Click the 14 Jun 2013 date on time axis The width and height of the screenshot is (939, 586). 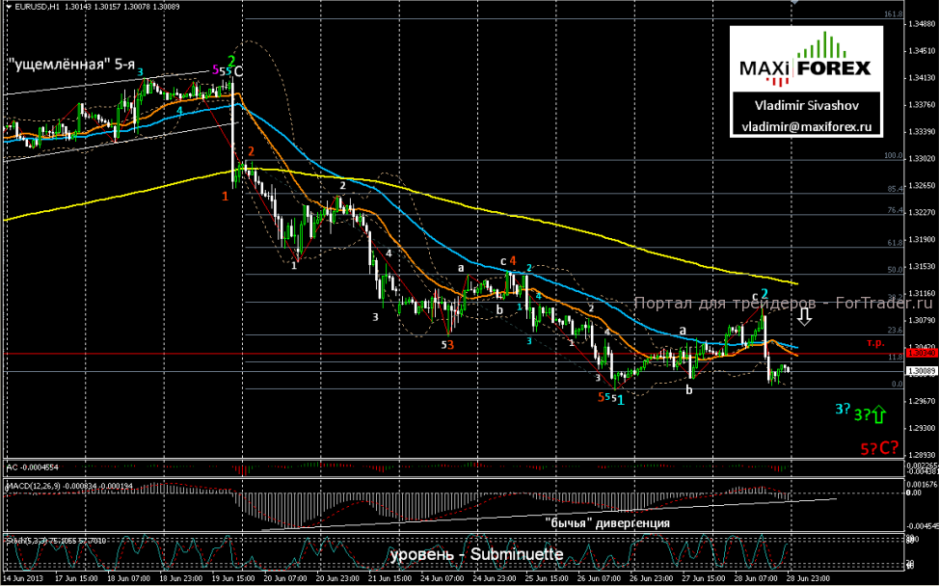[23, 580]
